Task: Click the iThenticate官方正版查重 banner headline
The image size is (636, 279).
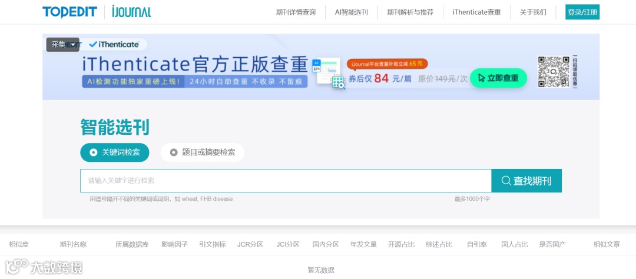Action: coord(195,64)
